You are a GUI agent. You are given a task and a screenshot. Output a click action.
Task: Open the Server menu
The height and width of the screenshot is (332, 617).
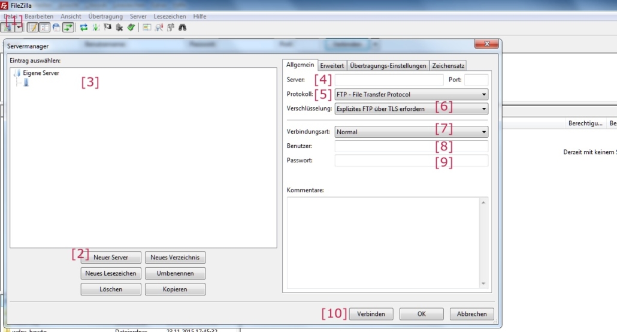tap(138, 17)
